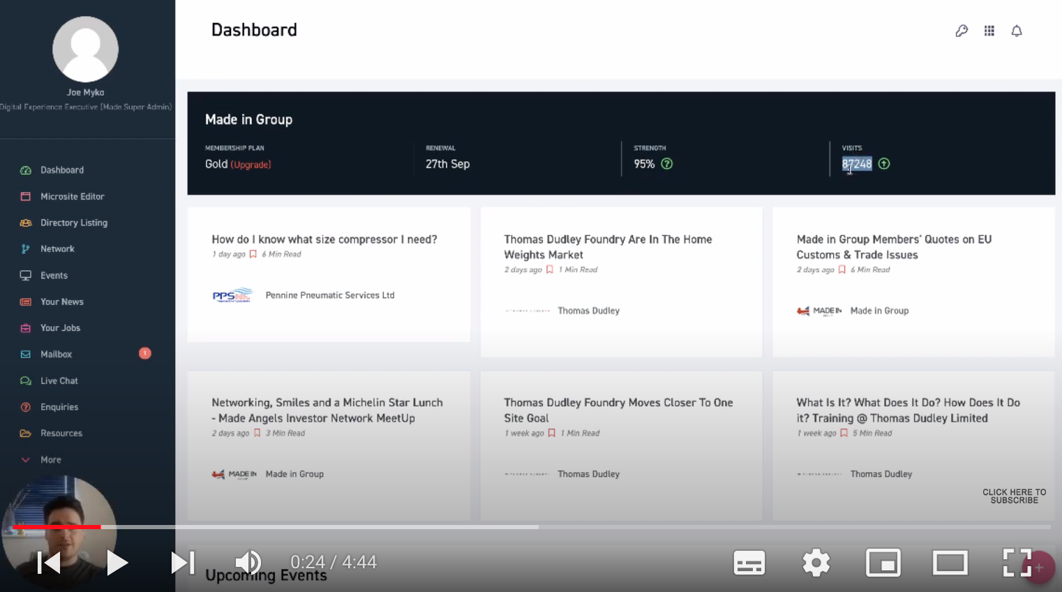This screenshot has width=1062, height=592.
Task: Click the Dashboard sidebar icon
Action: (26, 170)
